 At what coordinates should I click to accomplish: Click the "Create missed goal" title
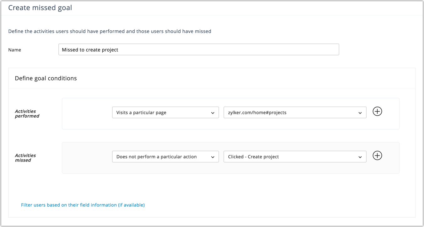point(40,8)
